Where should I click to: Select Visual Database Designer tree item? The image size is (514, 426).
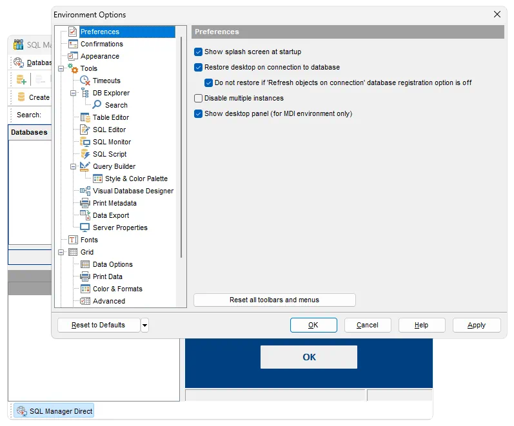click(133, 191)
